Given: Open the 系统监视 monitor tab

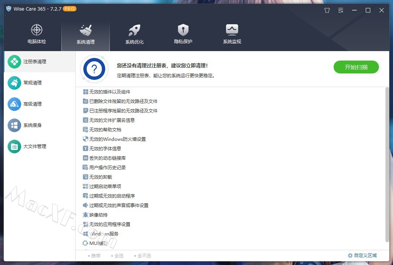Looking at the screenshot, I should [x=232, y=34].
